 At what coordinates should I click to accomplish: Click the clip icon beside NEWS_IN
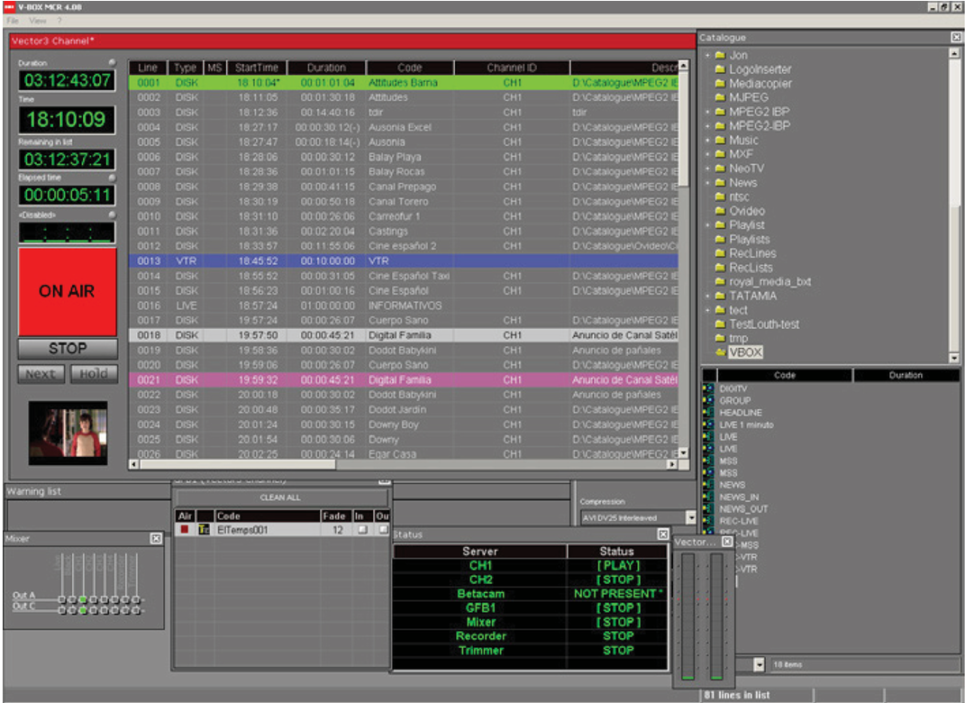pos(708,497)
